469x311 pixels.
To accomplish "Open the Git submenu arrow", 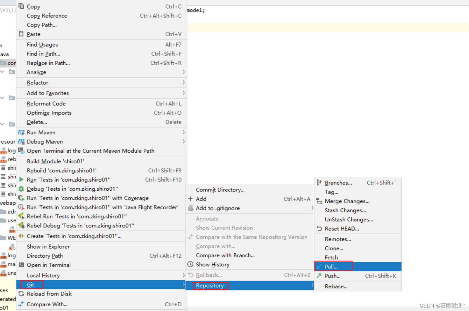I will coord(183,284).
